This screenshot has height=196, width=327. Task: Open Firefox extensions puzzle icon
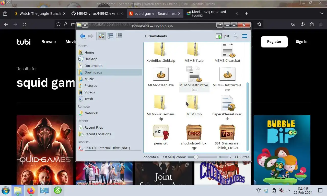312,24
